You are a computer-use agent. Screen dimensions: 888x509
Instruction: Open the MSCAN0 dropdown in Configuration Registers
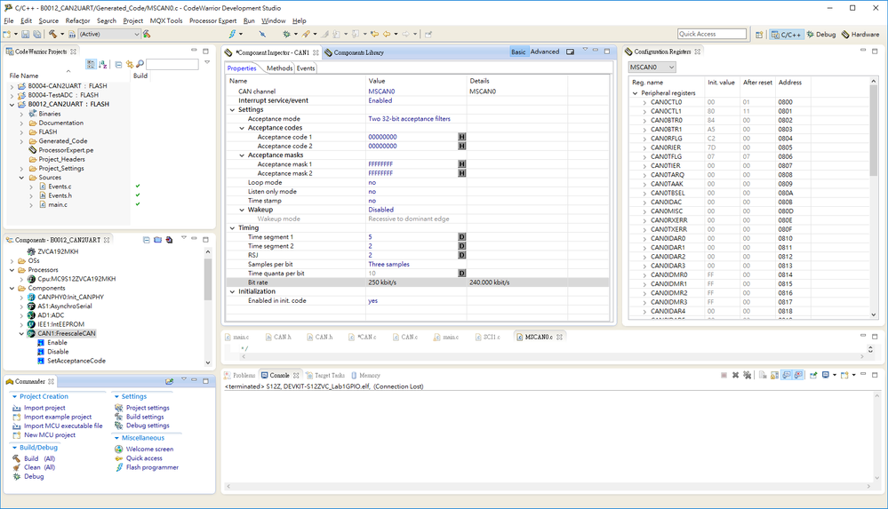[x=652, y=67]
